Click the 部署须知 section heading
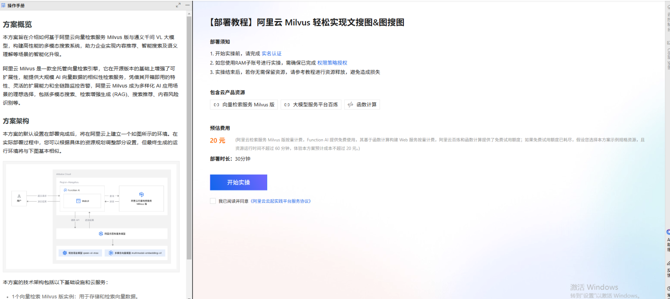670x299 pixels. [x=220, y=42]
